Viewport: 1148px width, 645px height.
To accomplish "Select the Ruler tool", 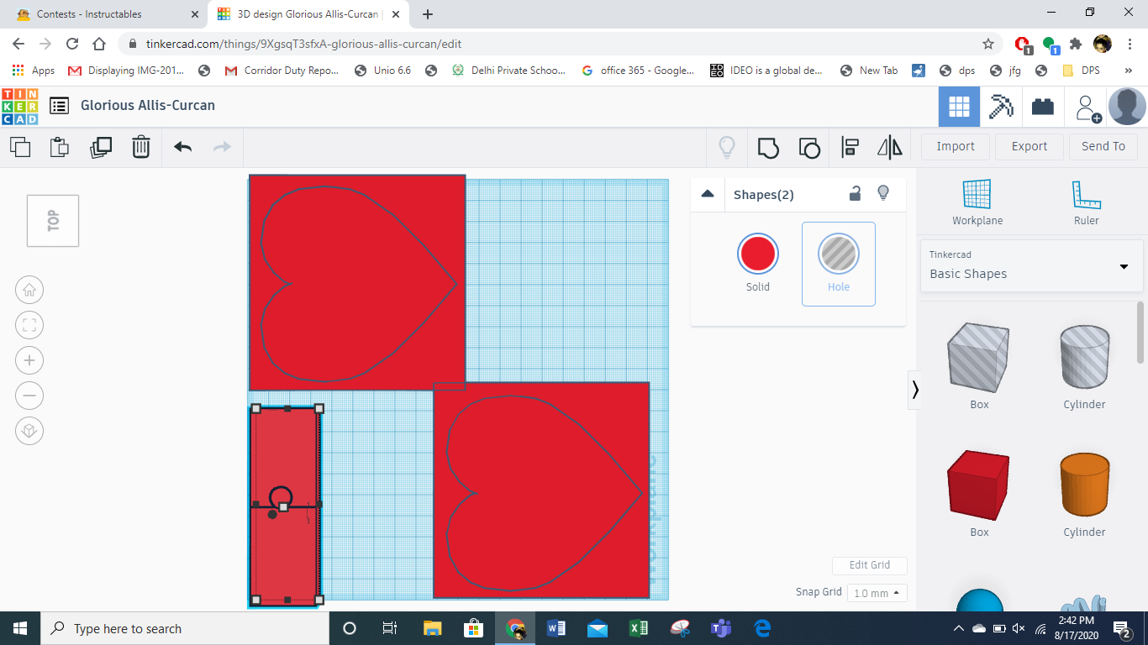I will 1087,203.
